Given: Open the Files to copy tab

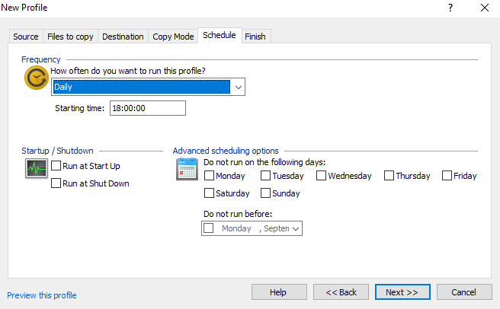Looking at the screenshot, I should coord(70,37).
